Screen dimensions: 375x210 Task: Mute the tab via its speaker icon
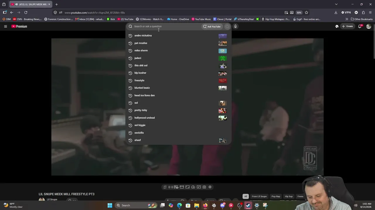[x=17, y=4]
